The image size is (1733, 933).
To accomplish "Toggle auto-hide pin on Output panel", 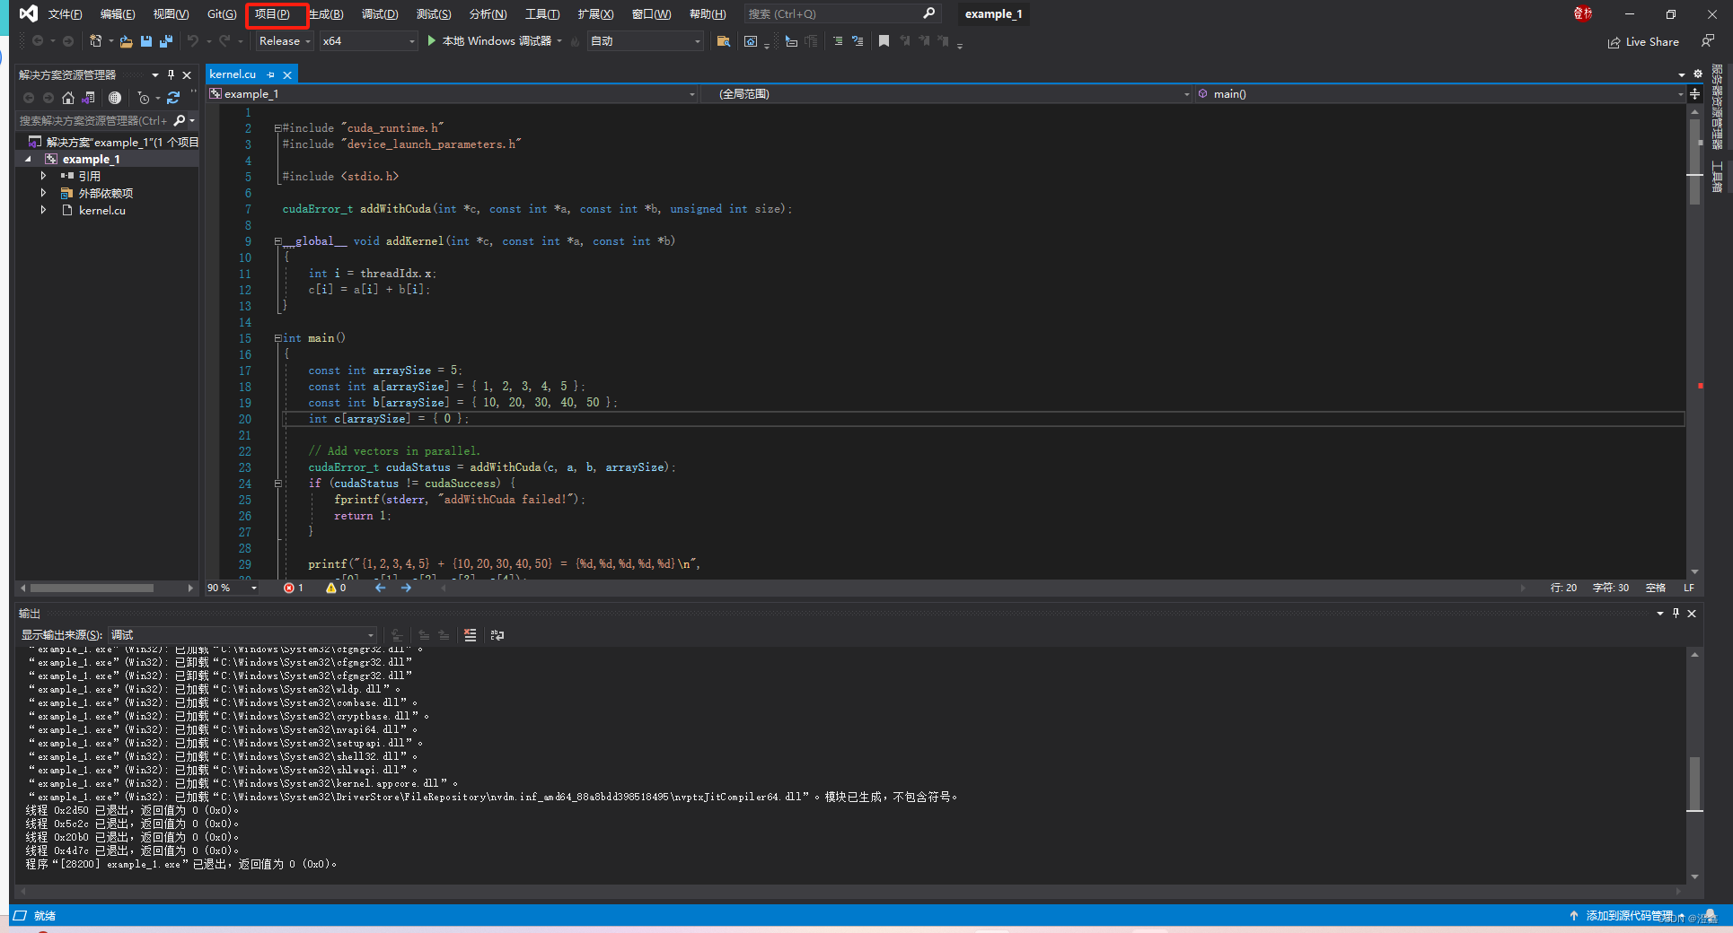I will (x=1676, y=614).
